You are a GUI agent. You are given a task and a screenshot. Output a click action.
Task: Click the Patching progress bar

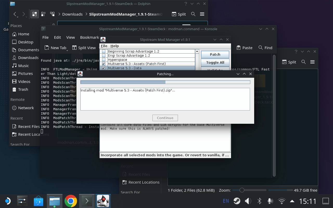point(165,82)
